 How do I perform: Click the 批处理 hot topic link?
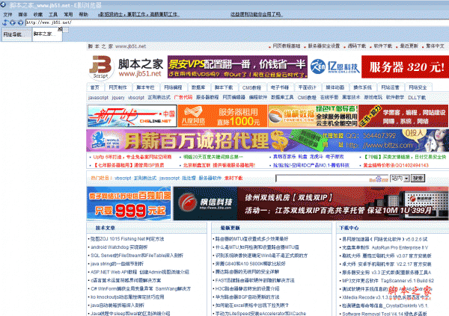189,178
